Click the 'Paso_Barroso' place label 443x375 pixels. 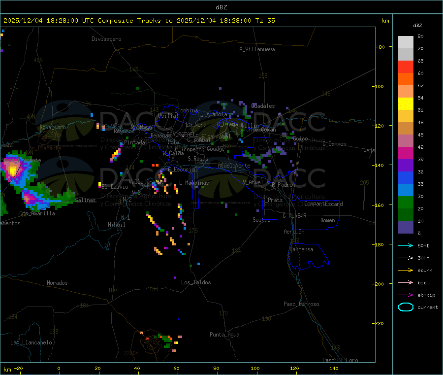point(301,304)
